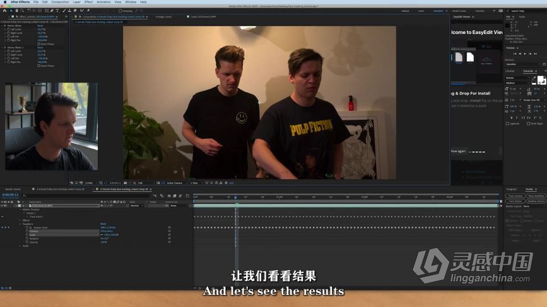This screenshot has height=307, width=547.
Task: Toggle Invert Phase under Stereo Mixer
Action: (39, 44)
